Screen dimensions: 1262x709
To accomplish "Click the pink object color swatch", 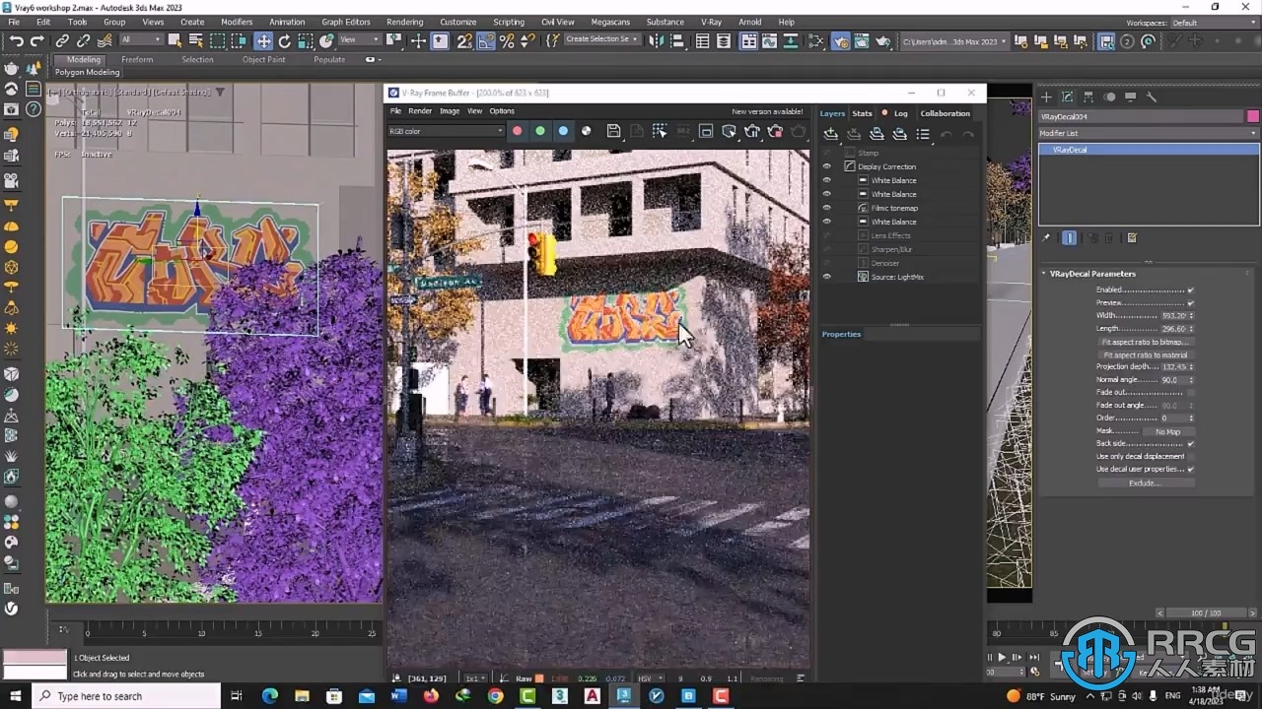I will (x=1253, y=116).
